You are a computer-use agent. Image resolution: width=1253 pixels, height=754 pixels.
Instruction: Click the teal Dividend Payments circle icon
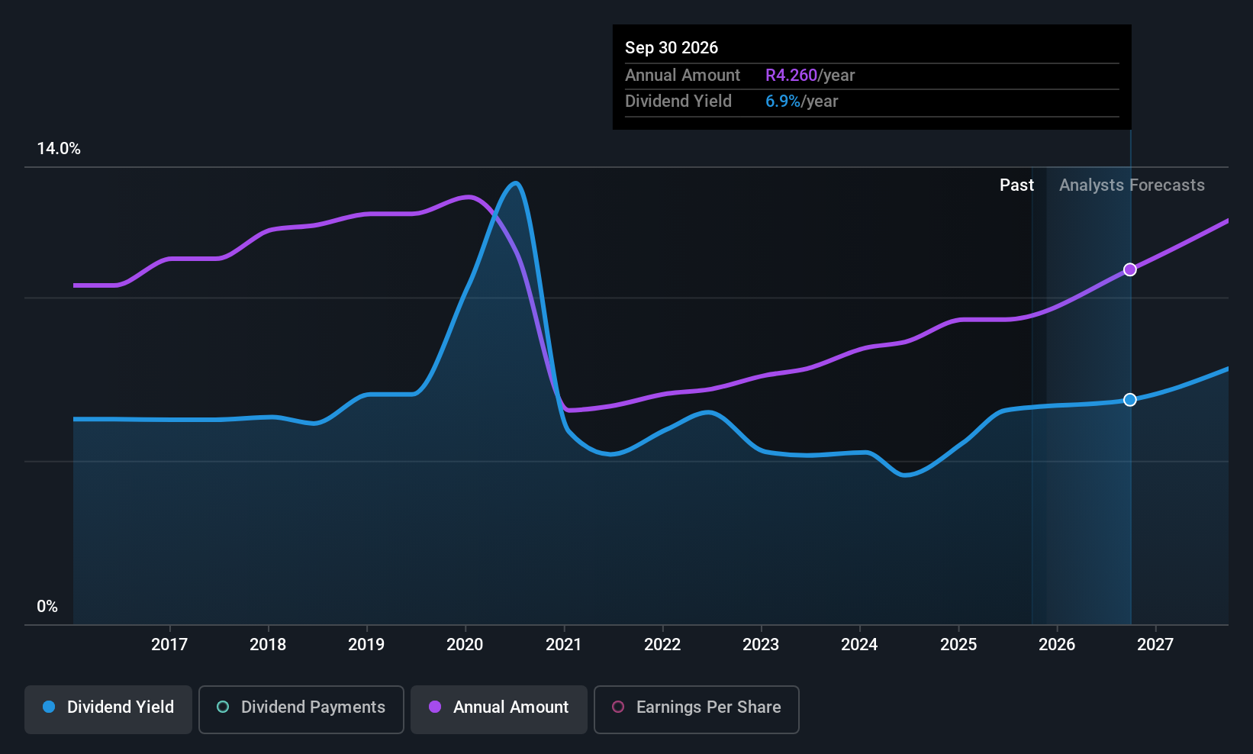tap(223, 707)
